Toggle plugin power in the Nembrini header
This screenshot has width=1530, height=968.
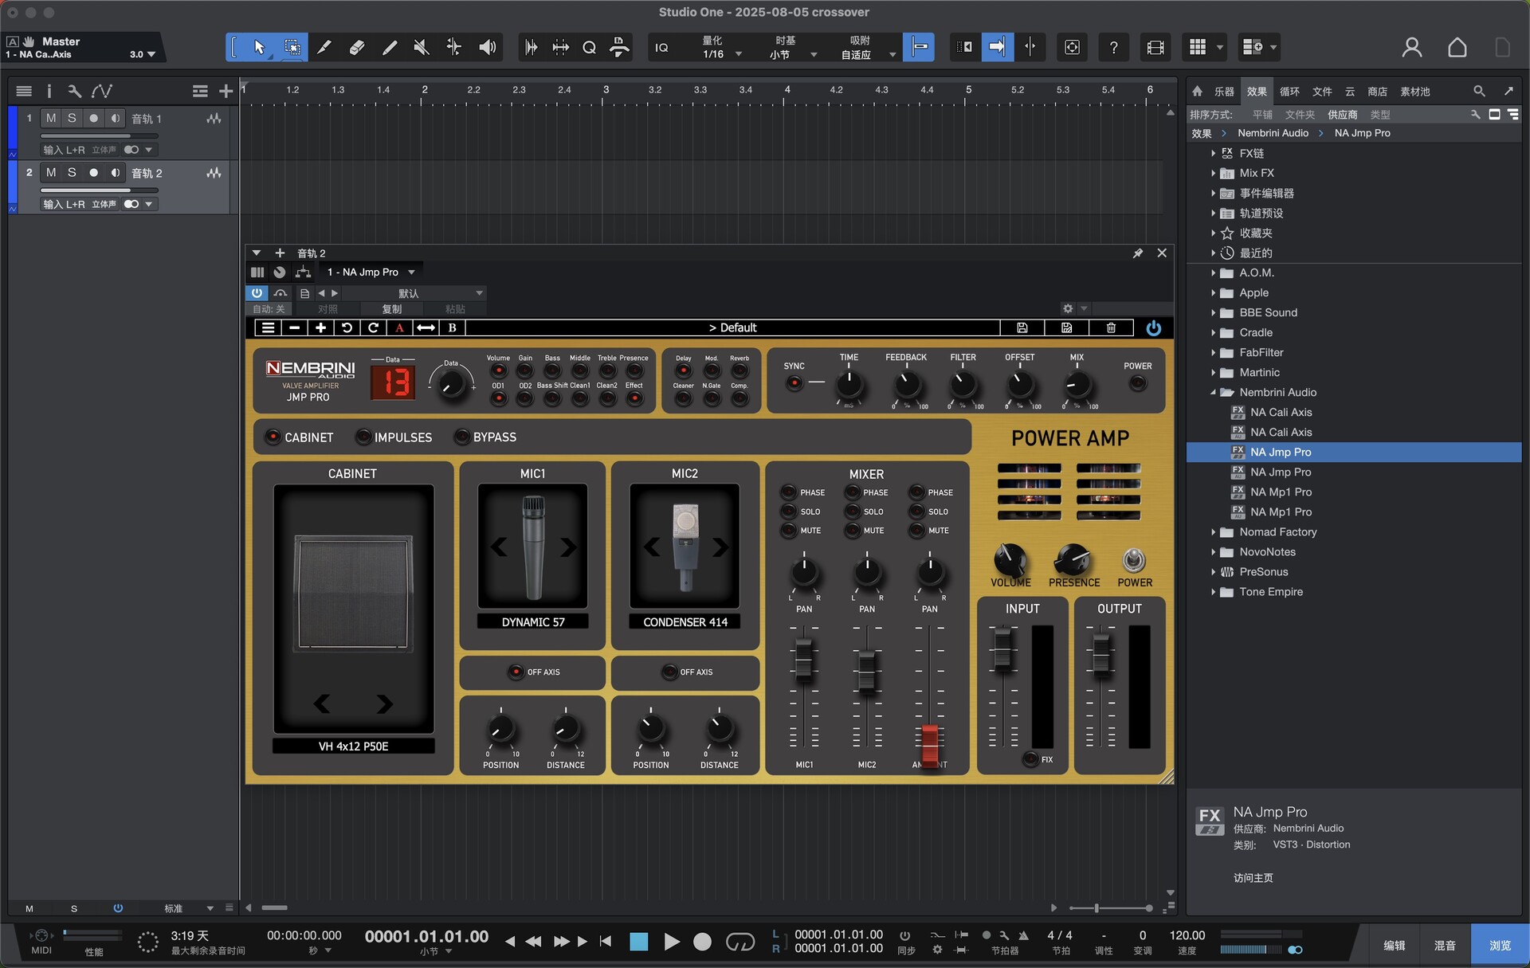point(1153,327)
